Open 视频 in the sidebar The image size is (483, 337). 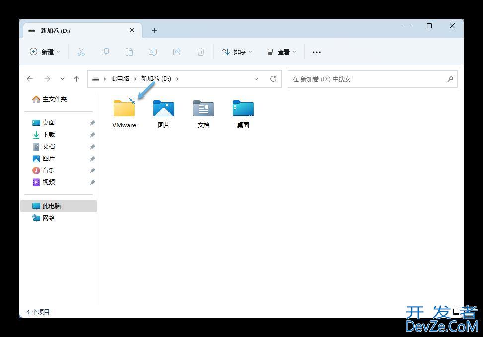43,182
